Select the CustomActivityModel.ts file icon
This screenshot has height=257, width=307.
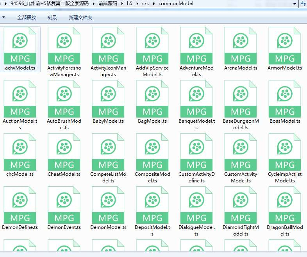(241, 152)
